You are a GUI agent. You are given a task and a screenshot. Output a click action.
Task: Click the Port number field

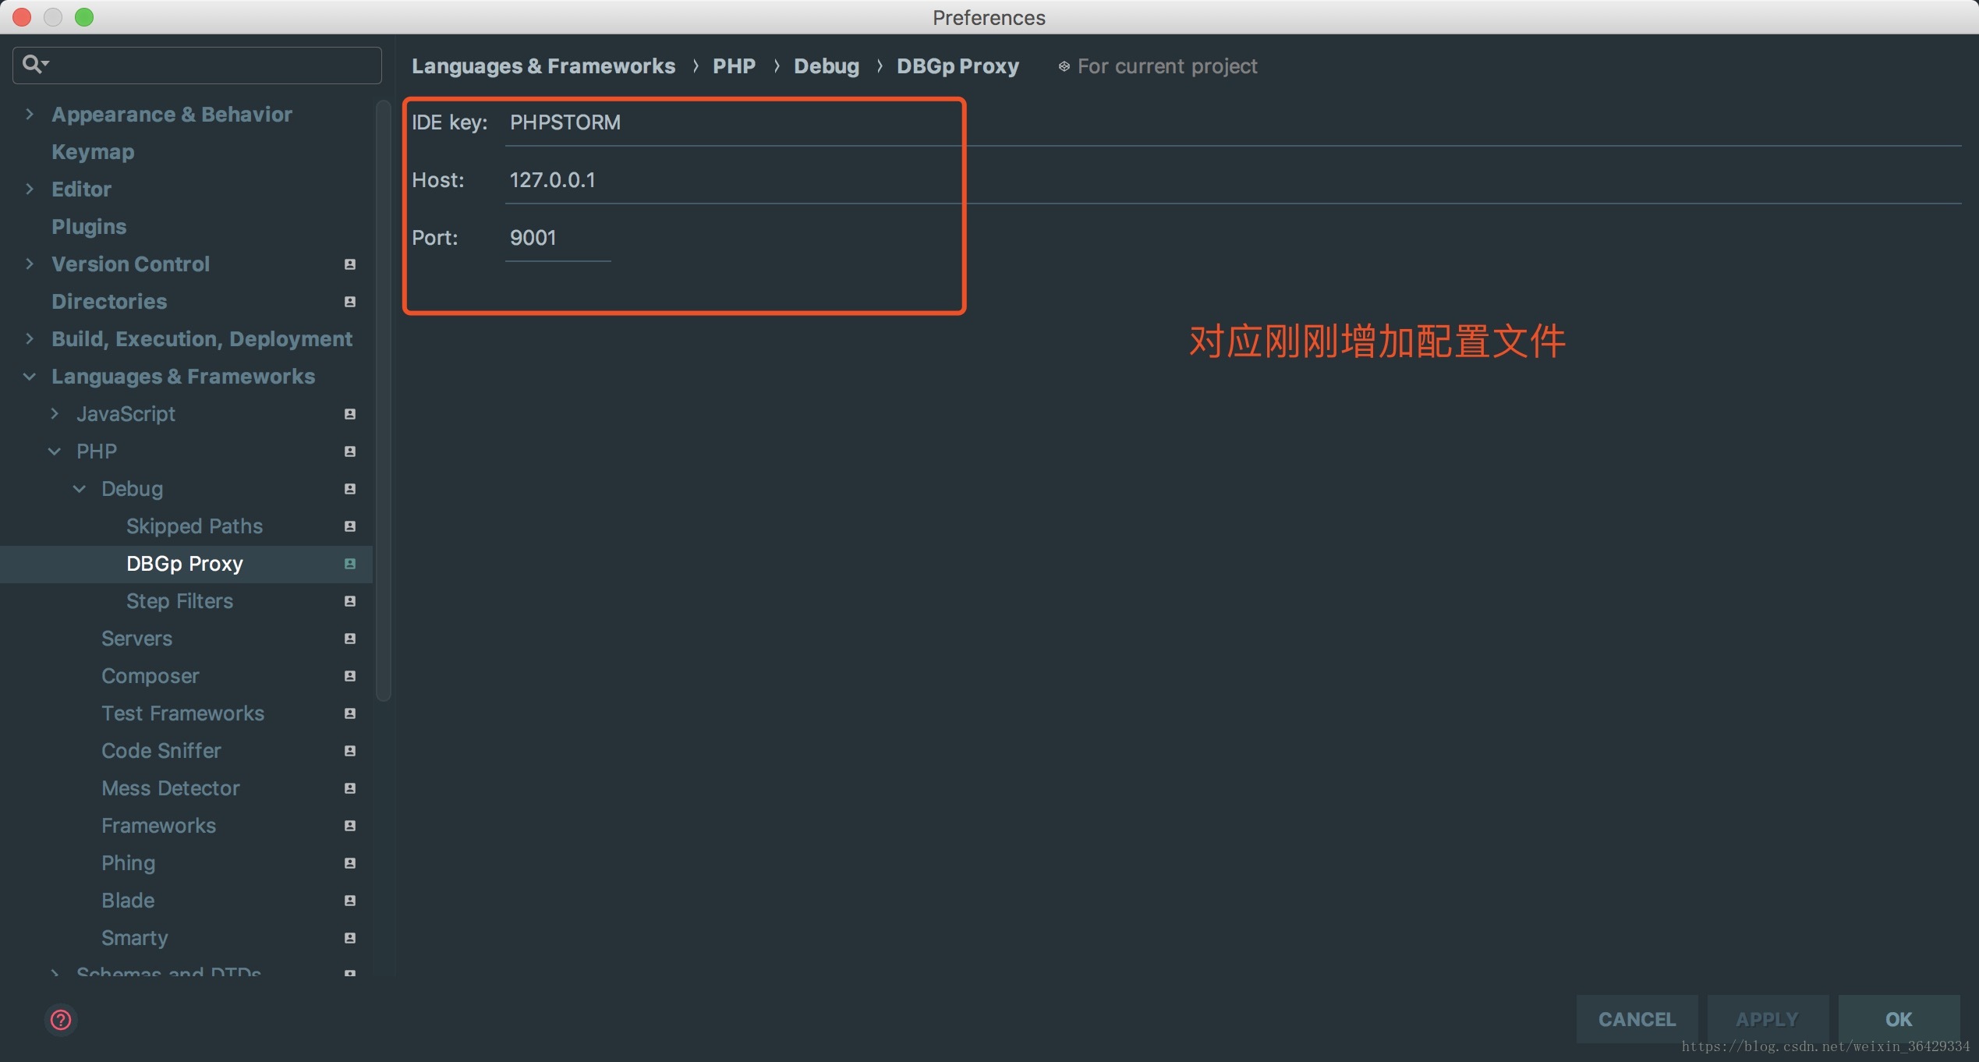click(x=557, y=239)
